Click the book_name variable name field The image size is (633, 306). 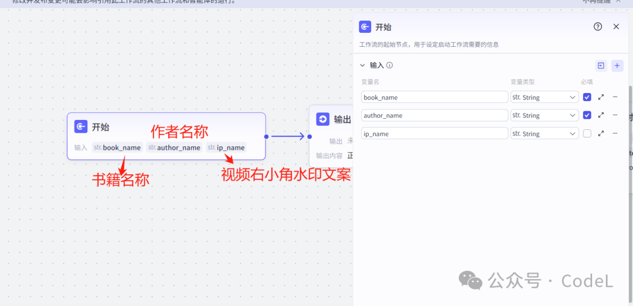(x=434, y=97)
